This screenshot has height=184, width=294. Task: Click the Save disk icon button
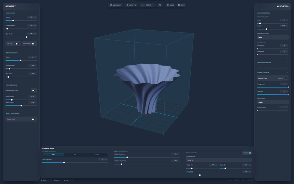click(x=181, y=5)
